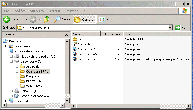Sort by the Tipo column header

157,34
